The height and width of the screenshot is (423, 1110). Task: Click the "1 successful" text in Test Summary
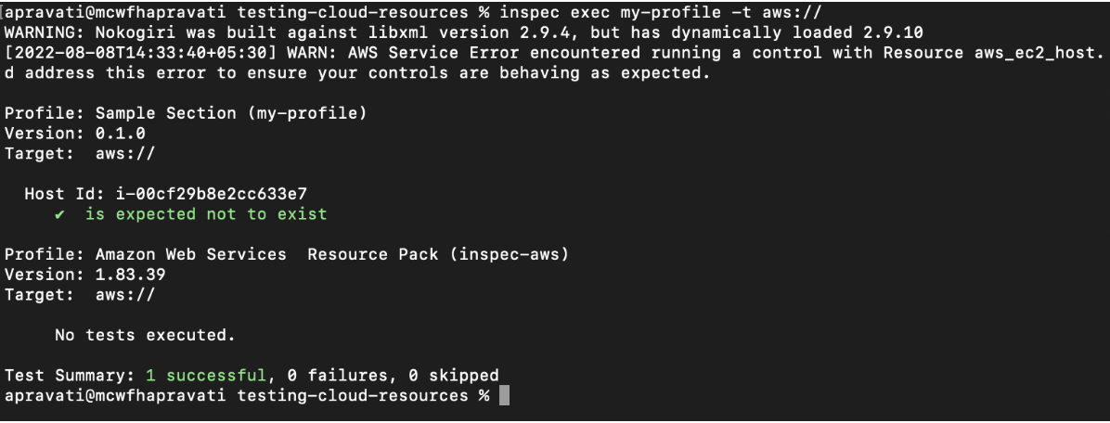click(191, 376)
